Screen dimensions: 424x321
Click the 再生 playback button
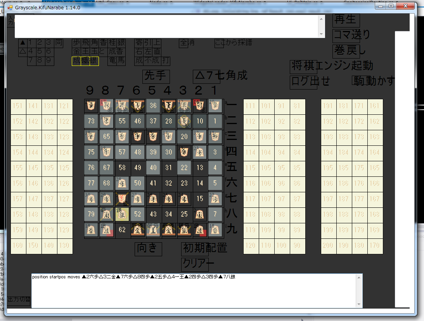(346, 20)
